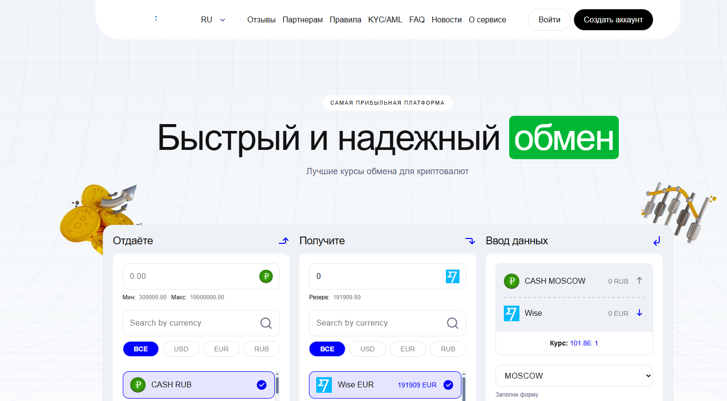Click the Резерв value 191909.80
Image resolution: width=727 pixels, height=401 pixels.
(x=347, y=297)
